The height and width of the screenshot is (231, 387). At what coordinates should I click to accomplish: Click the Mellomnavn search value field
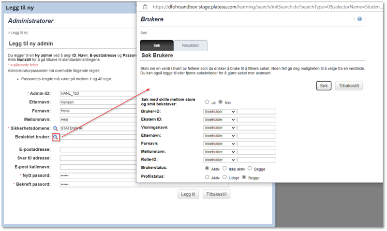(x=257, y=152)
